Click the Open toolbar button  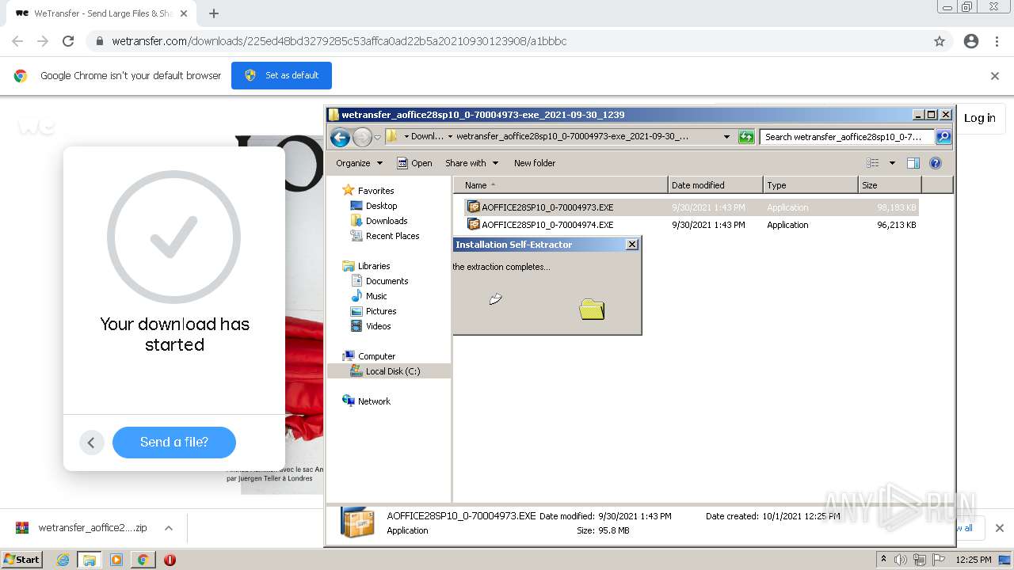point(414,163)
